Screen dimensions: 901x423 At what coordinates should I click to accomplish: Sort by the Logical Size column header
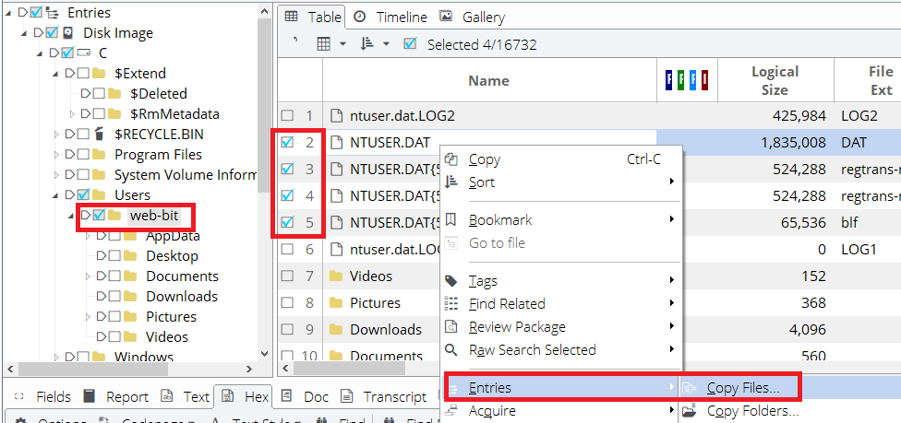pos(774,81)
